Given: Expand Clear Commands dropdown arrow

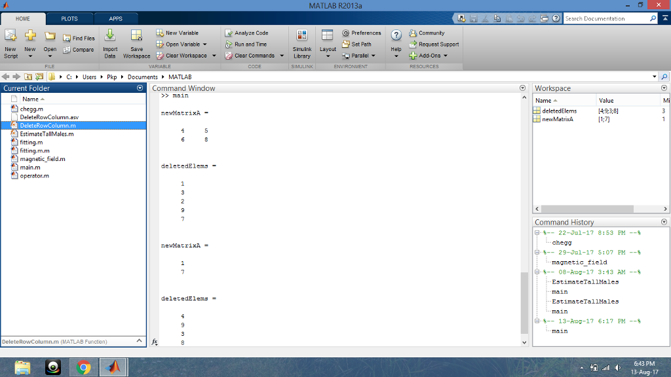Looking at the screenshot, I should click(282, 56).
